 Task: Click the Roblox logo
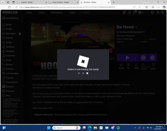point(10,12)
